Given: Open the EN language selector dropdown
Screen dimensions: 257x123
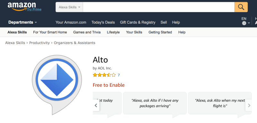Looking at the screenshot, I should [x=246, y=21].
